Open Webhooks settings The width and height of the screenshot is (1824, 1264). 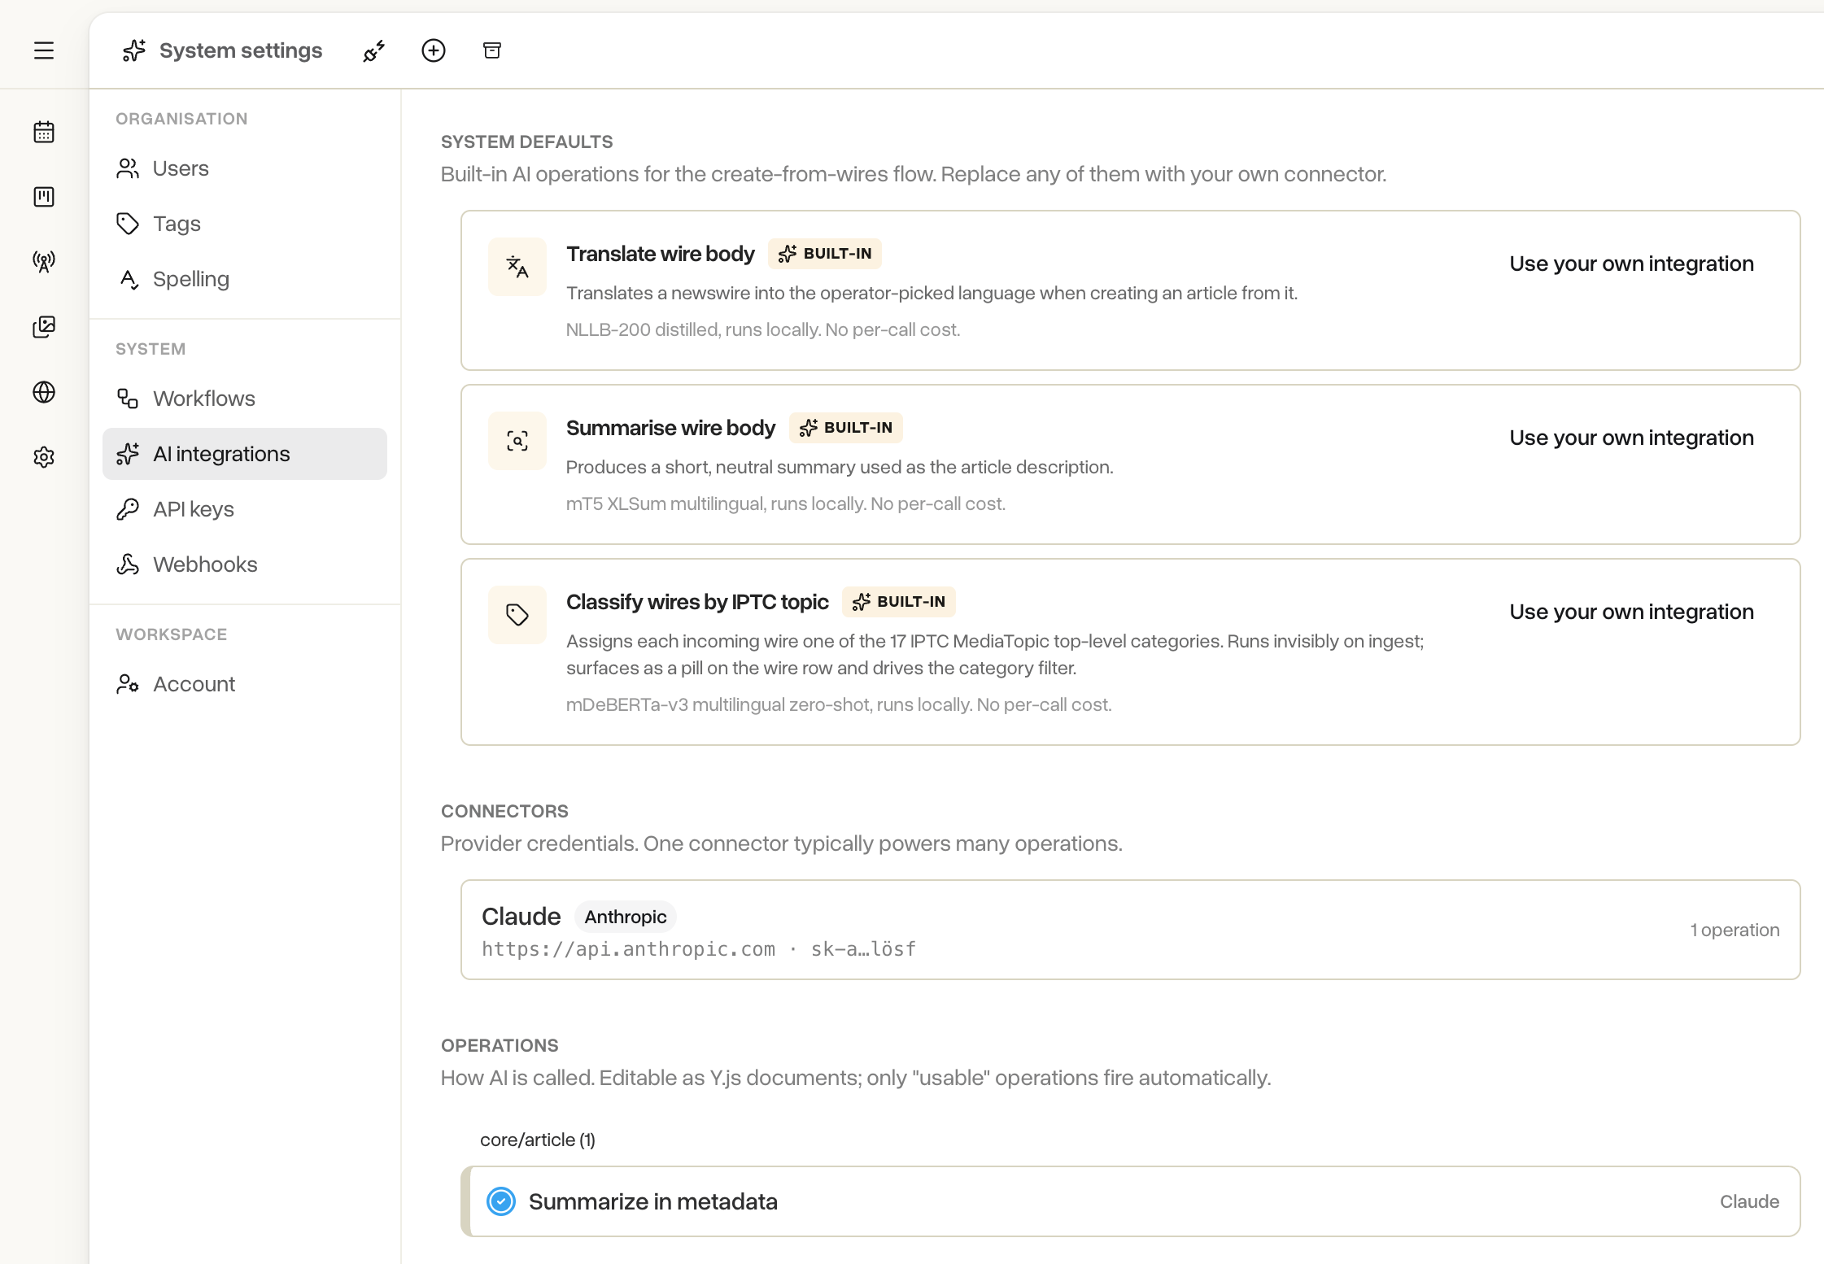[x=245, y=564]
